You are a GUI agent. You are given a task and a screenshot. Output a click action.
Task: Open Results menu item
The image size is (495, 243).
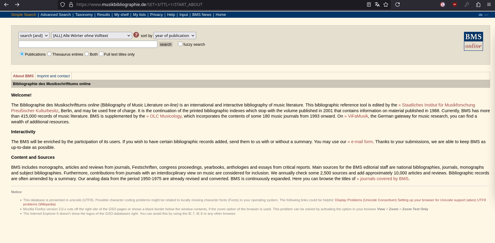104,15
